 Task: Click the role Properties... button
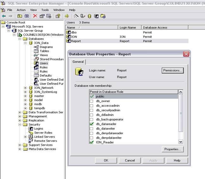tap(173, 149)
